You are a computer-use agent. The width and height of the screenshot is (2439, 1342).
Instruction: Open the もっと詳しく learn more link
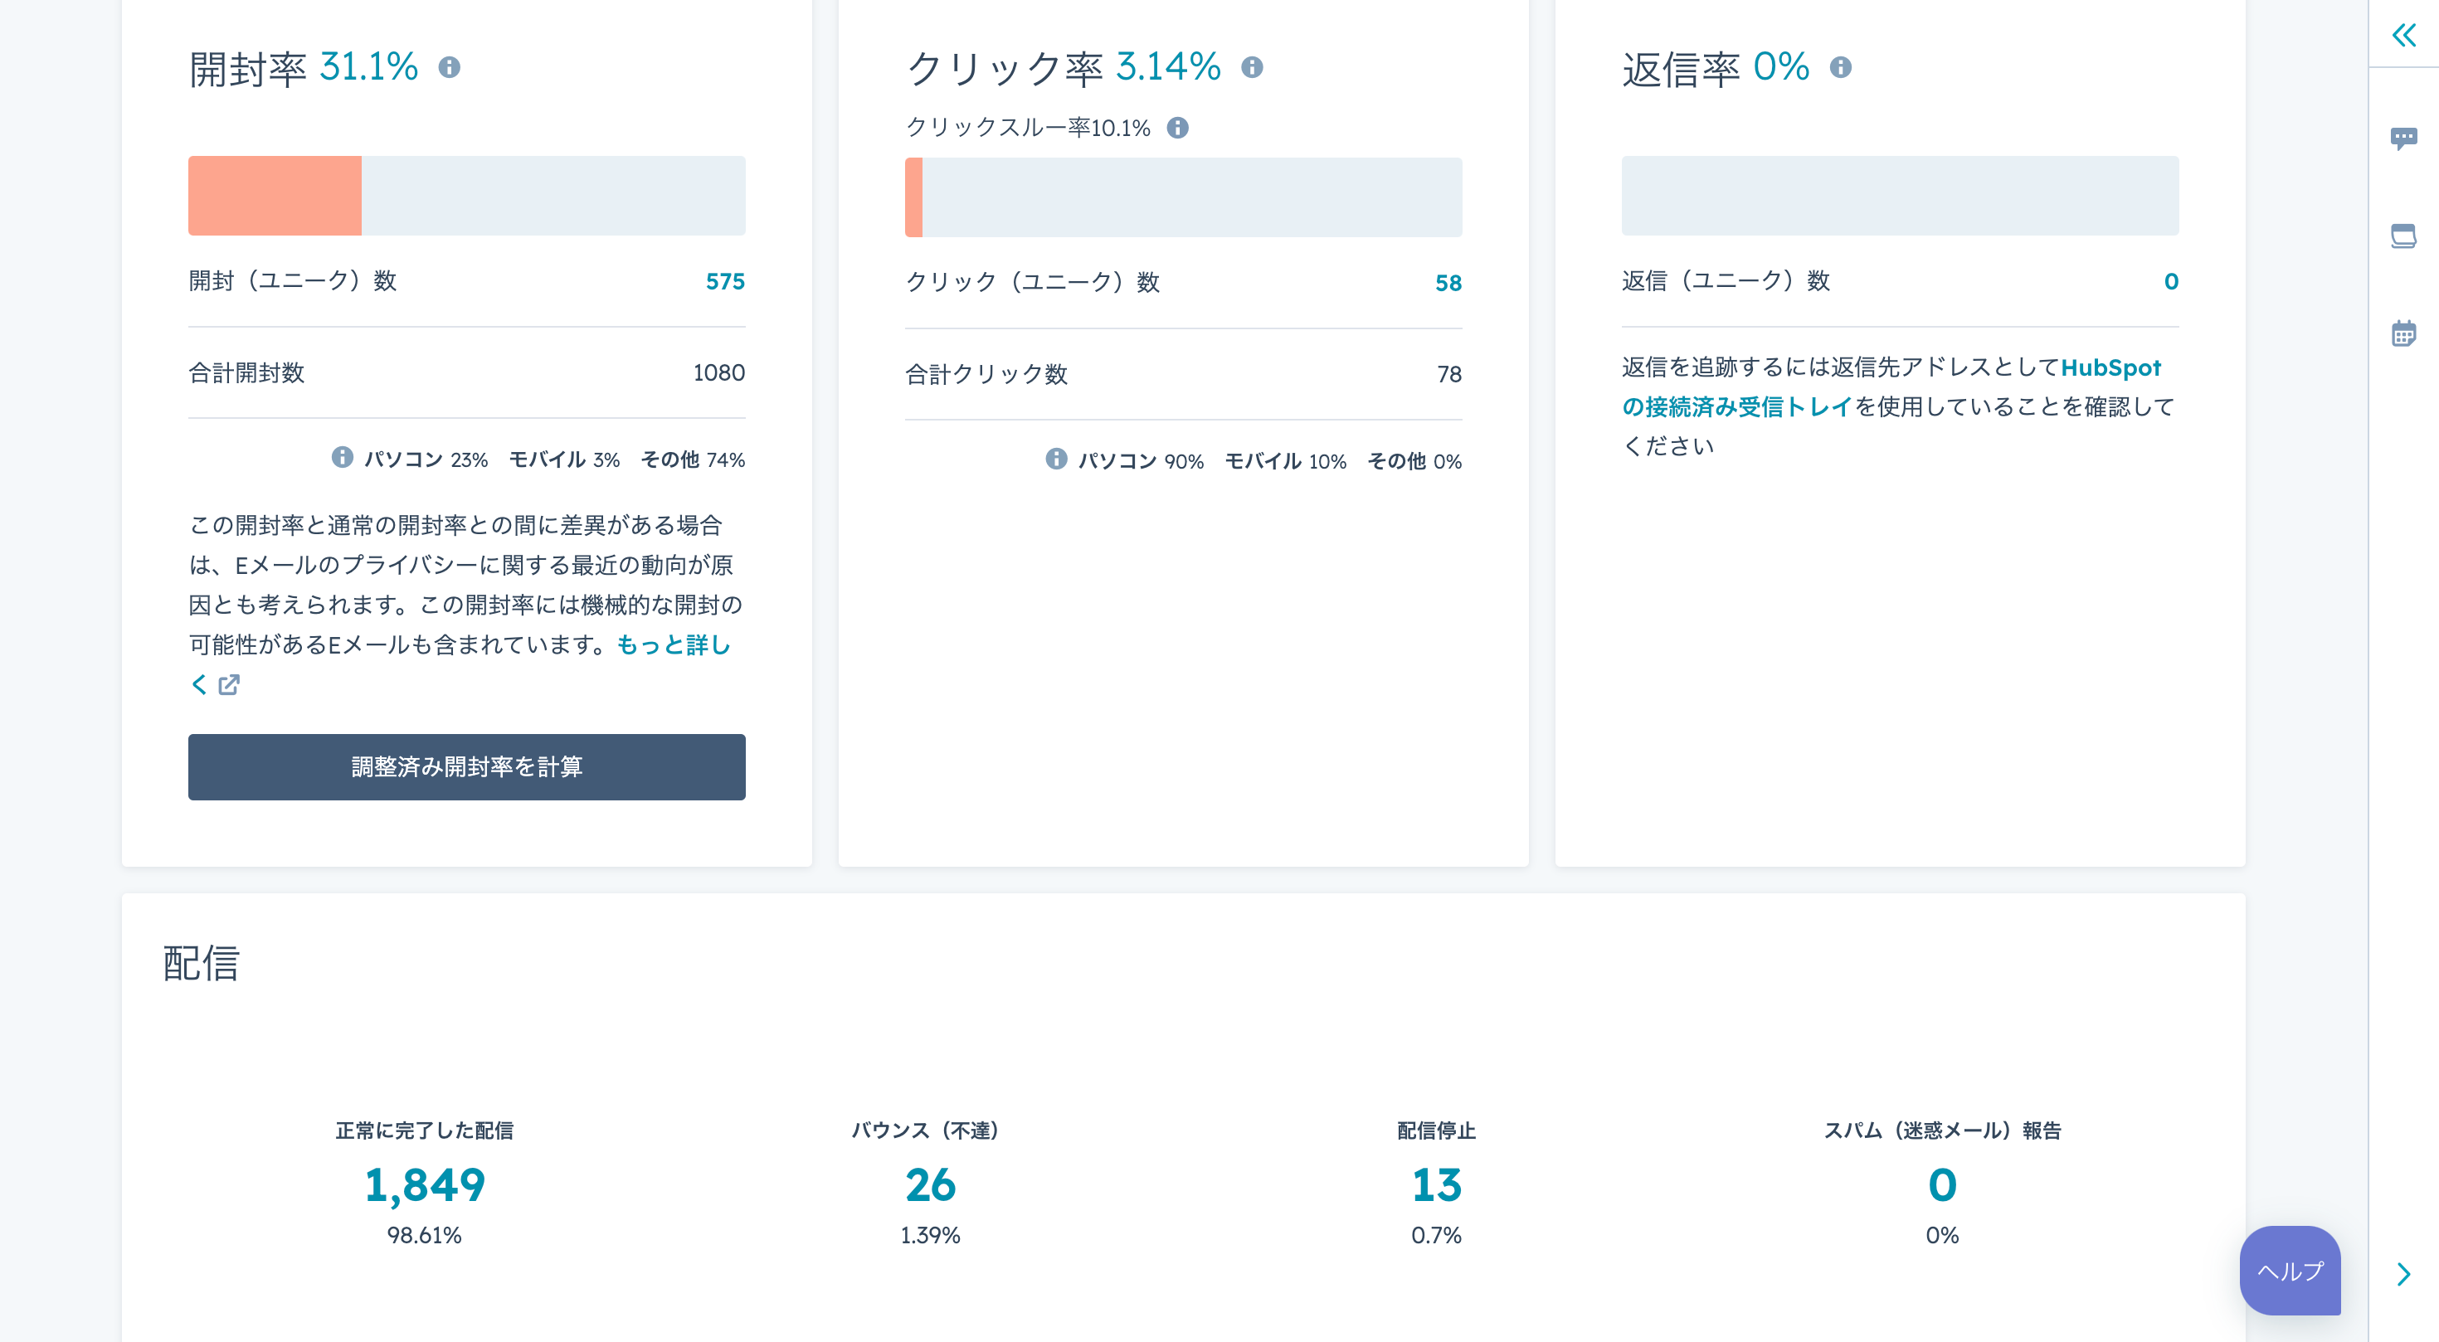[673, 644]
